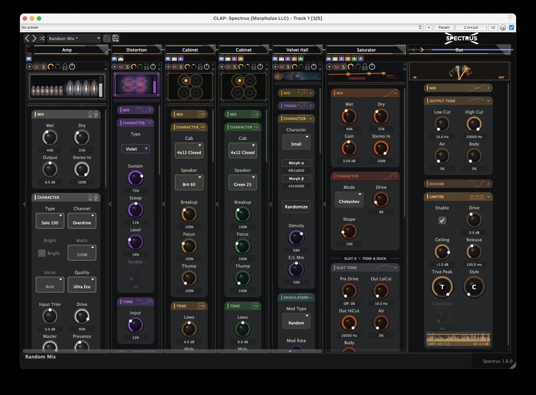Click the shuffle random preset icon
This screenshot has width=536, height=395.
(42, 38)
